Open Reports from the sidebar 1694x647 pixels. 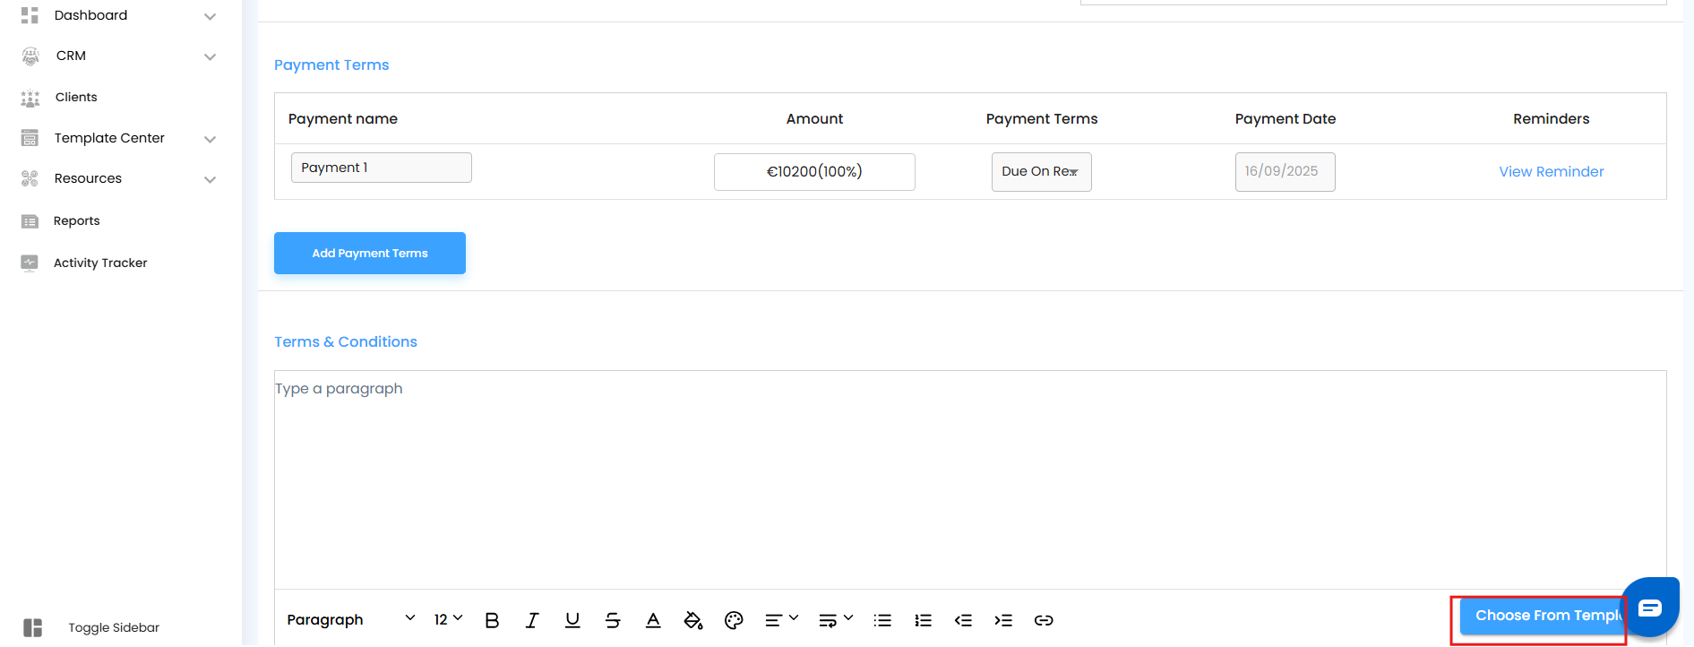[x=76, y=220]
